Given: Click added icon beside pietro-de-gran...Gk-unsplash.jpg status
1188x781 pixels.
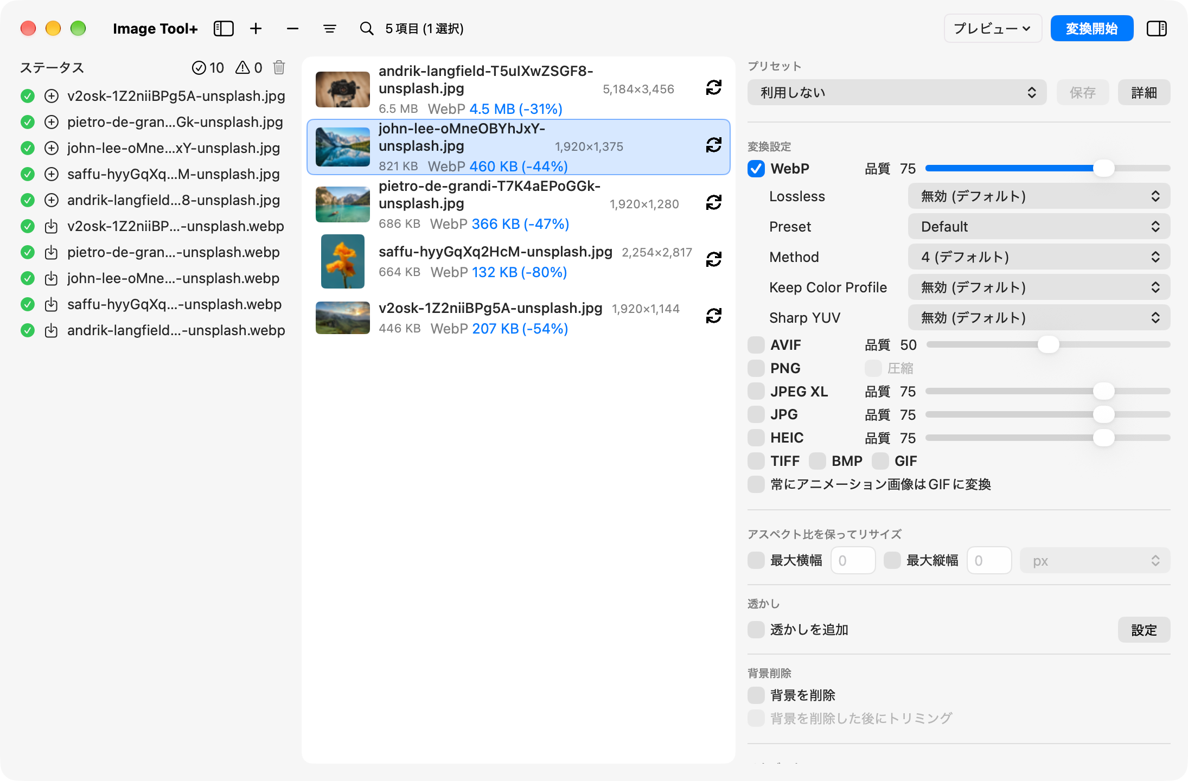Looking at the screenshot, I should (52, 122).
